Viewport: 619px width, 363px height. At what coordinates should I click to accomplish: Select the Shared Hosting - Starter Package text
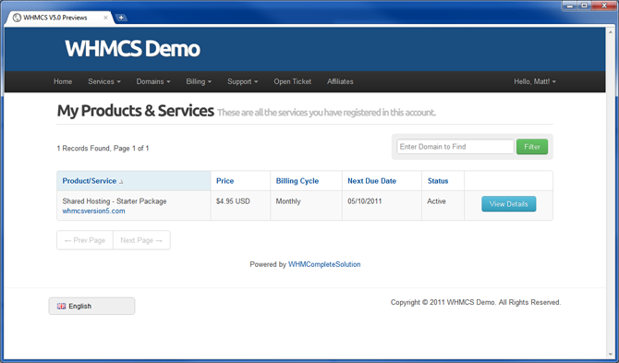115,201
